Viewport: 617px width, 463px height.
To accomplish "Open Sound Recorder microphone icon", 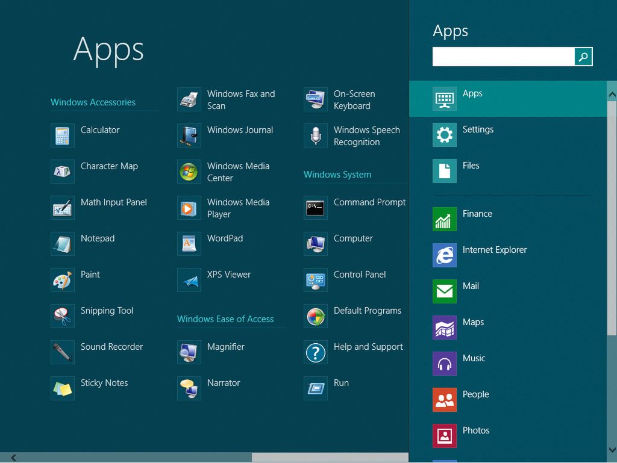I will (63, 352).
